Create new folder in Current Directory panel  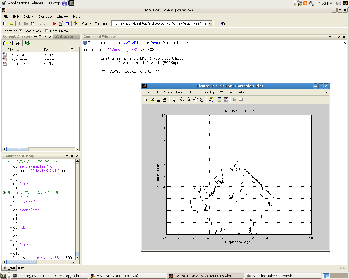click(x=12, y=43)
